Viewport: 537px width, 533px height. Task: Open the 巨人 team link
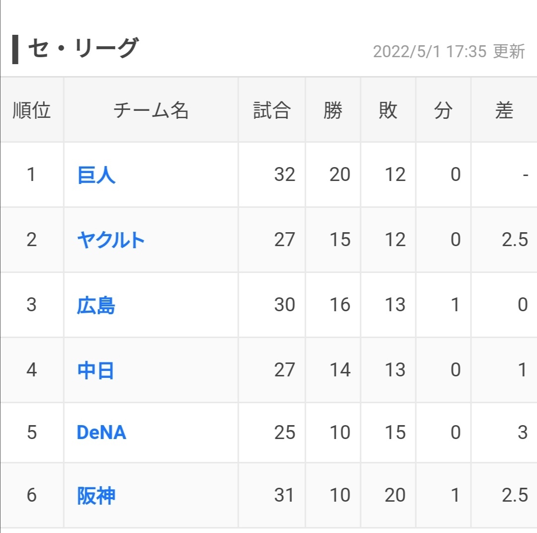tap(96, 175)
